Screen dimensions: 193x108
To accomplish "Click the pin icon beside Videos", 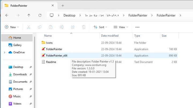I will 31,104.
